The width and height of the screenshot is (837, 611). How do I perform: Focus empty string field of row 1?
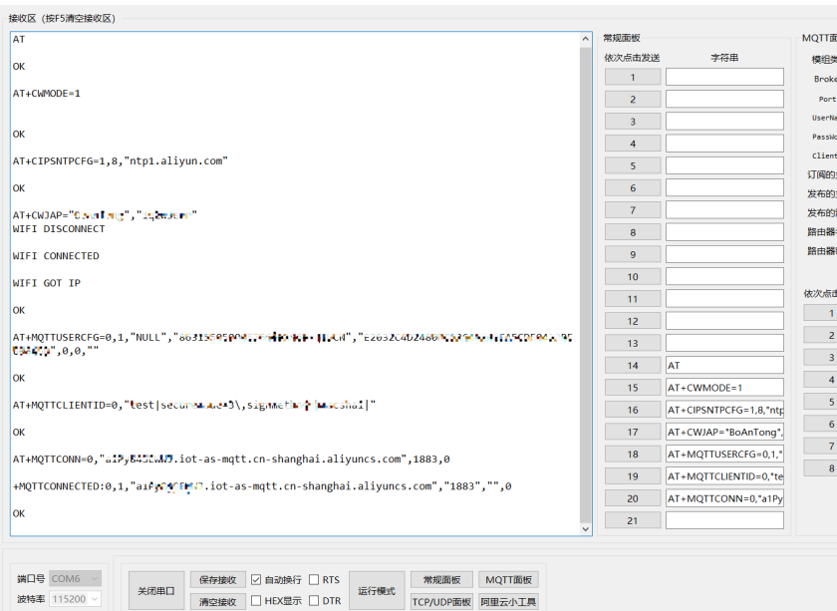[x=724, y=77]
